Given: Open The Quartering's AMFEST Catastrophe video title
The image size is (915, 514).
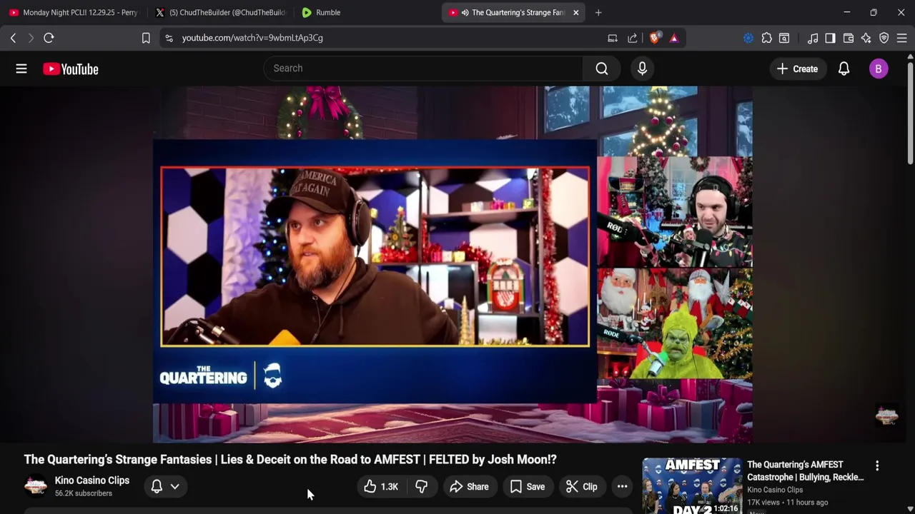Looking at the screenshot, I should pos(806,470).
